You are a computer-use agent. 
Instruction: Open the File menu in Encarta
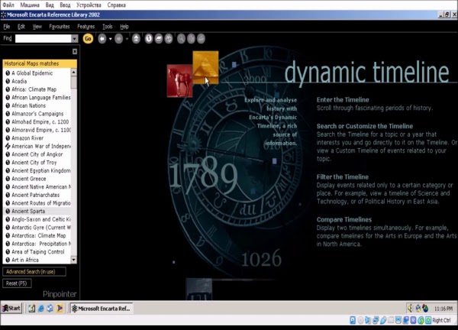click(6, 27)
